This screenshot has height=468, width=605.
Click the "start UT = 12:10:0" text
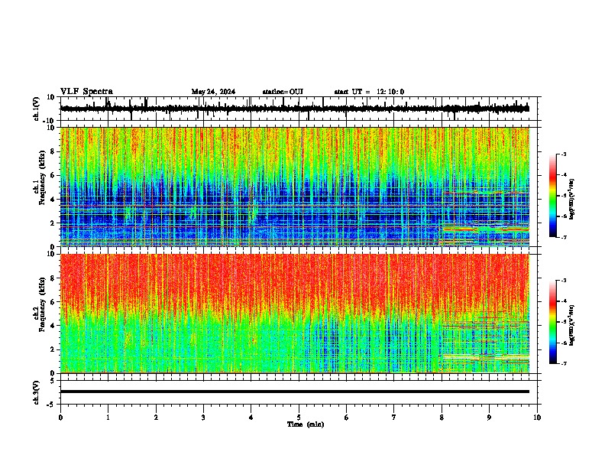[369, 92]
